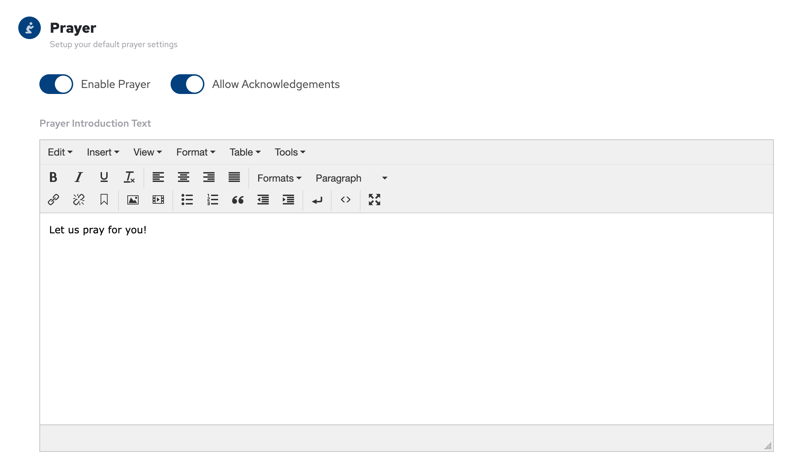Viewport: 809px width, 473px height.
Task: Open the Table menu
Action: click(245, 152)
